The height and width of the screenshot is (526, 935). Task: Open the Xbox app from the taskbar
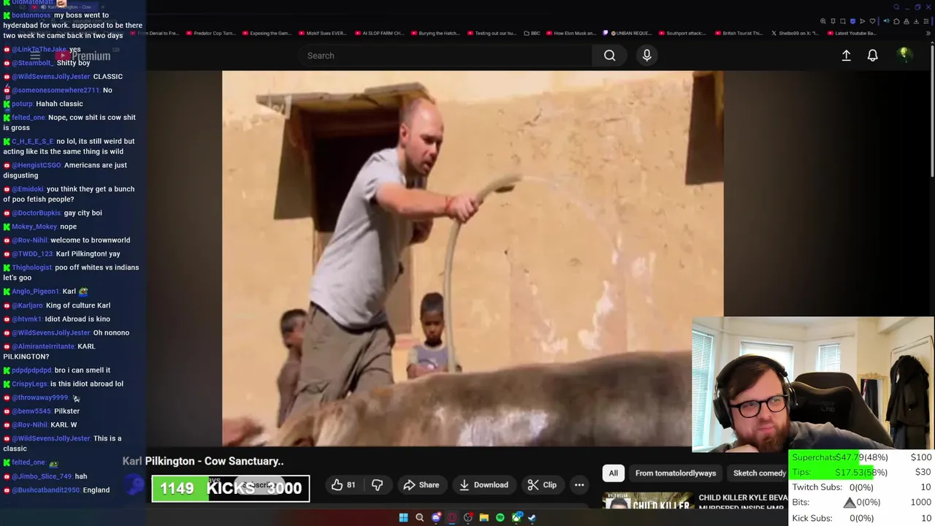coord(516,517)
